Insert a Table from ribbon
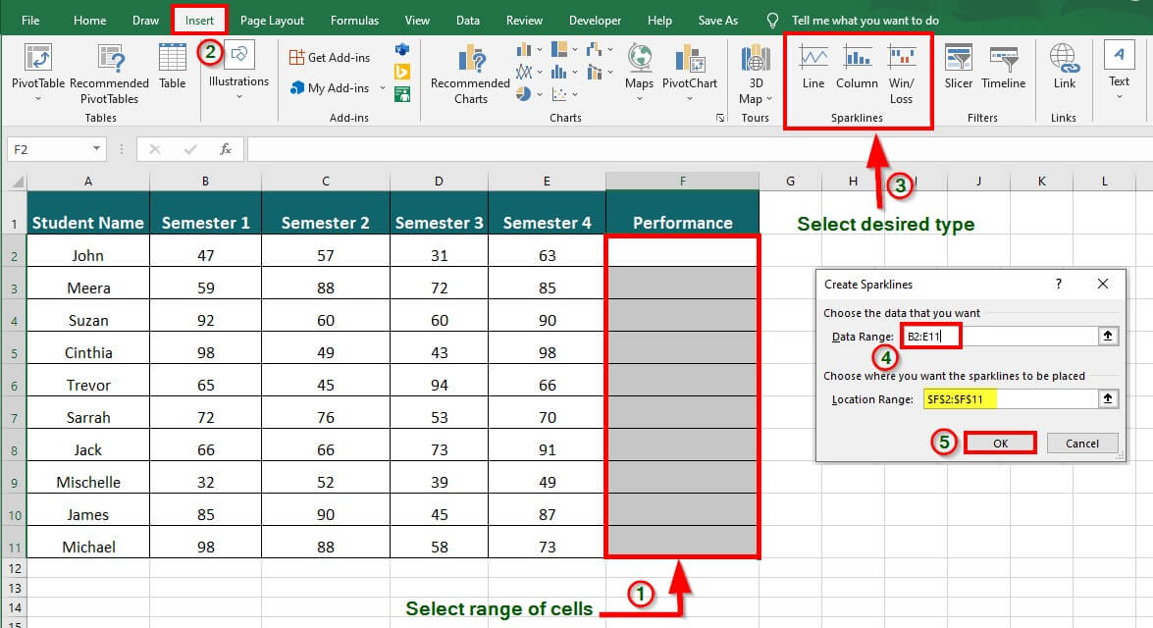The height and width of the screenshot is (628, 1153). coord(173,59)
